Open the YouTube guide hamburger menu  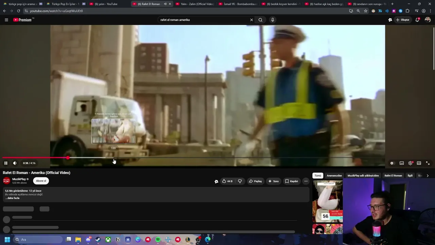click(x=6, y=20)
